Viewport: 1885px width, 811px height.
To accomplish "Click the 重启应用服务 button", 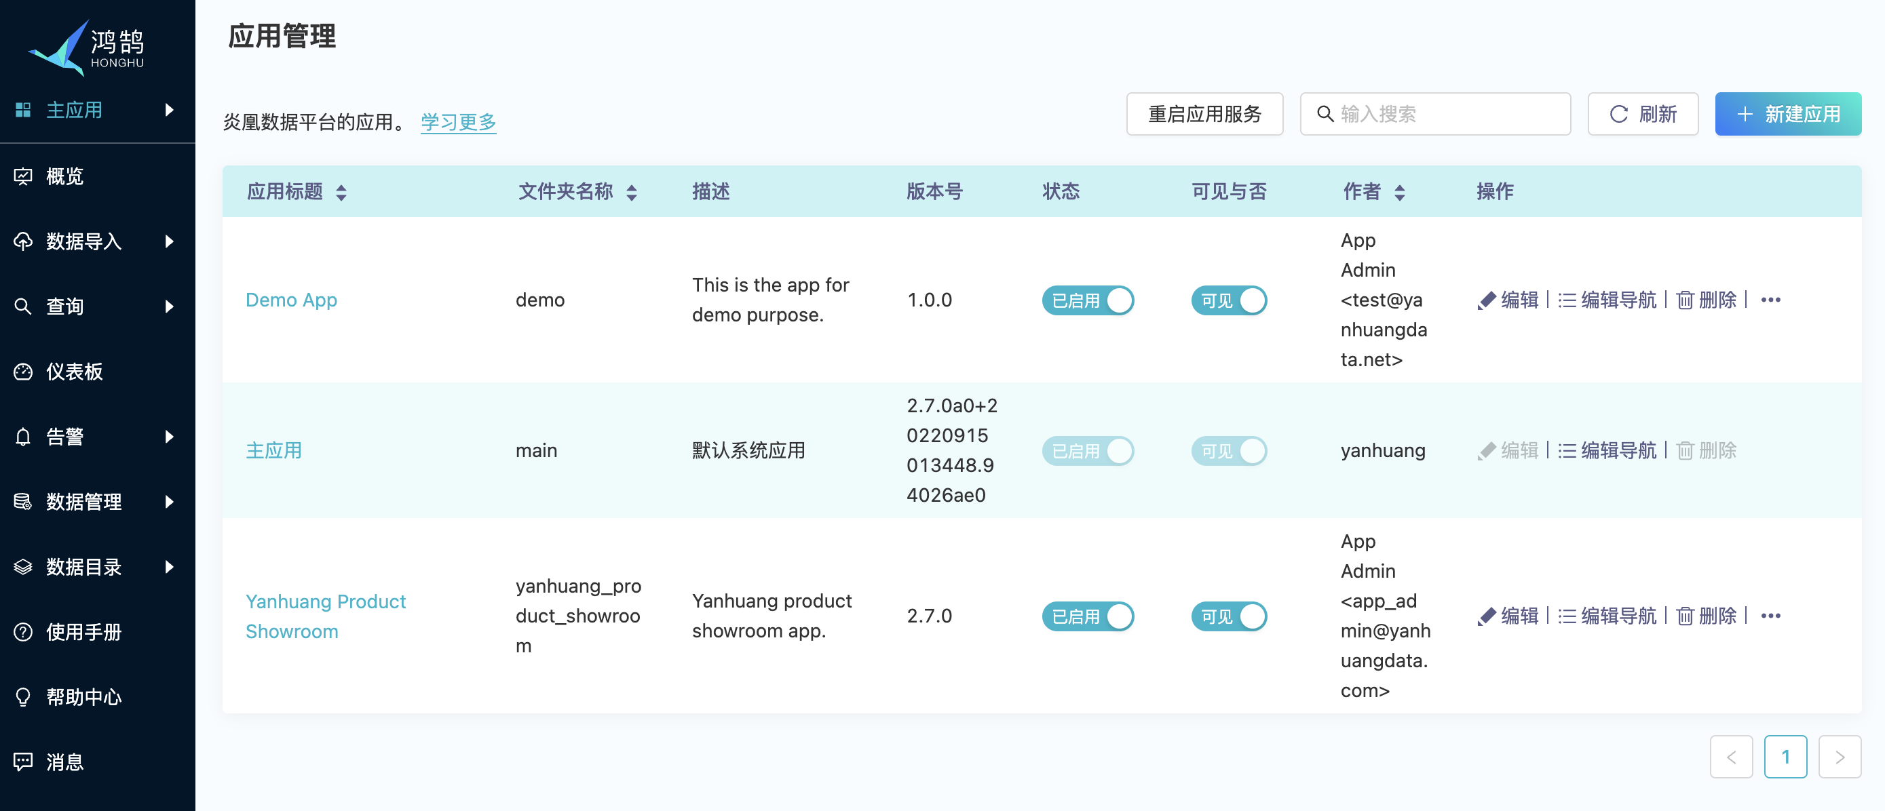I will tap(1204, 114).
